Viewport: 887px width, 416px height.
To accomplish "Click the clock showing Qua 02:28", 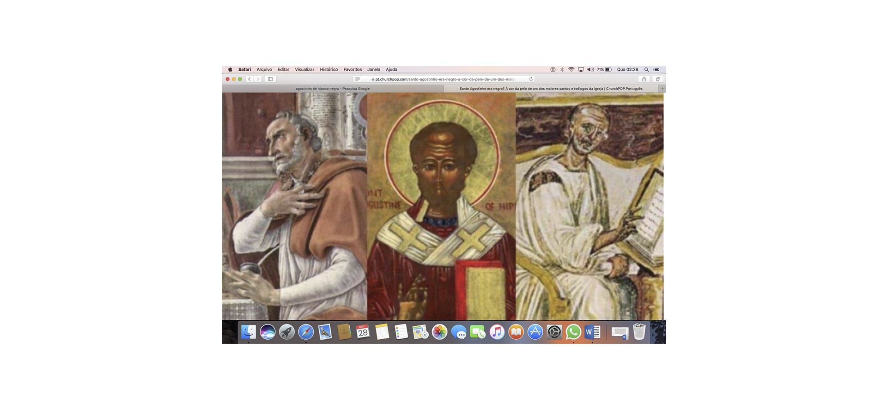I will 627,69.
